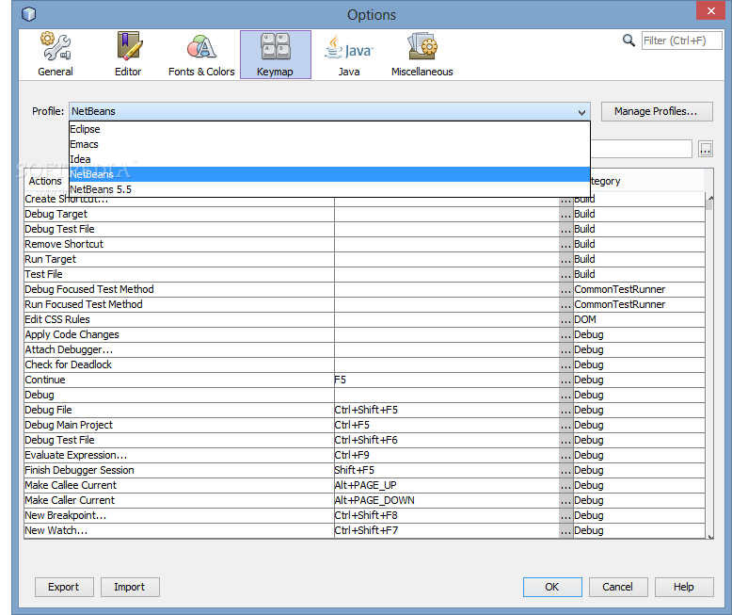Viewport: 732px width, 615px height.
Task: Click the Alt+PAGE_DOWN shortcut cell
Action: [447, 500]
